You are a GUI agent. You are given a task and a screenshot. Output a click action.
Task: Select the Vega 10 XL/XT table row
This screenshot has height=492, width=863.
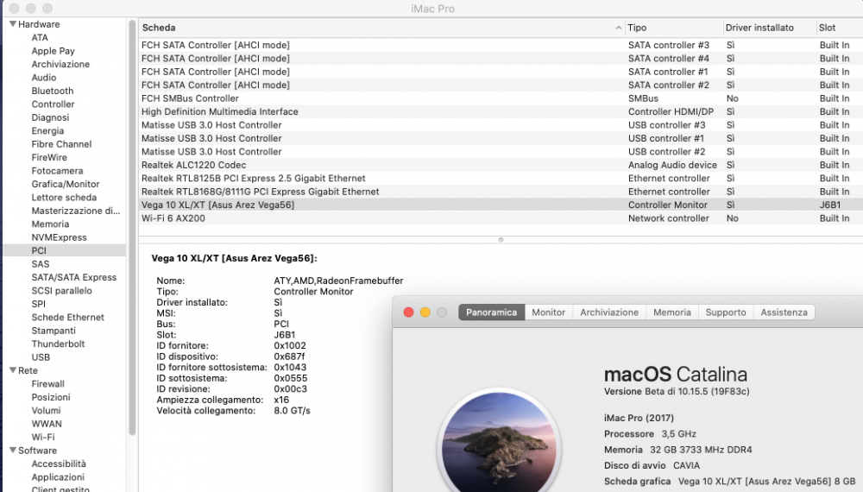coord(501,205)
